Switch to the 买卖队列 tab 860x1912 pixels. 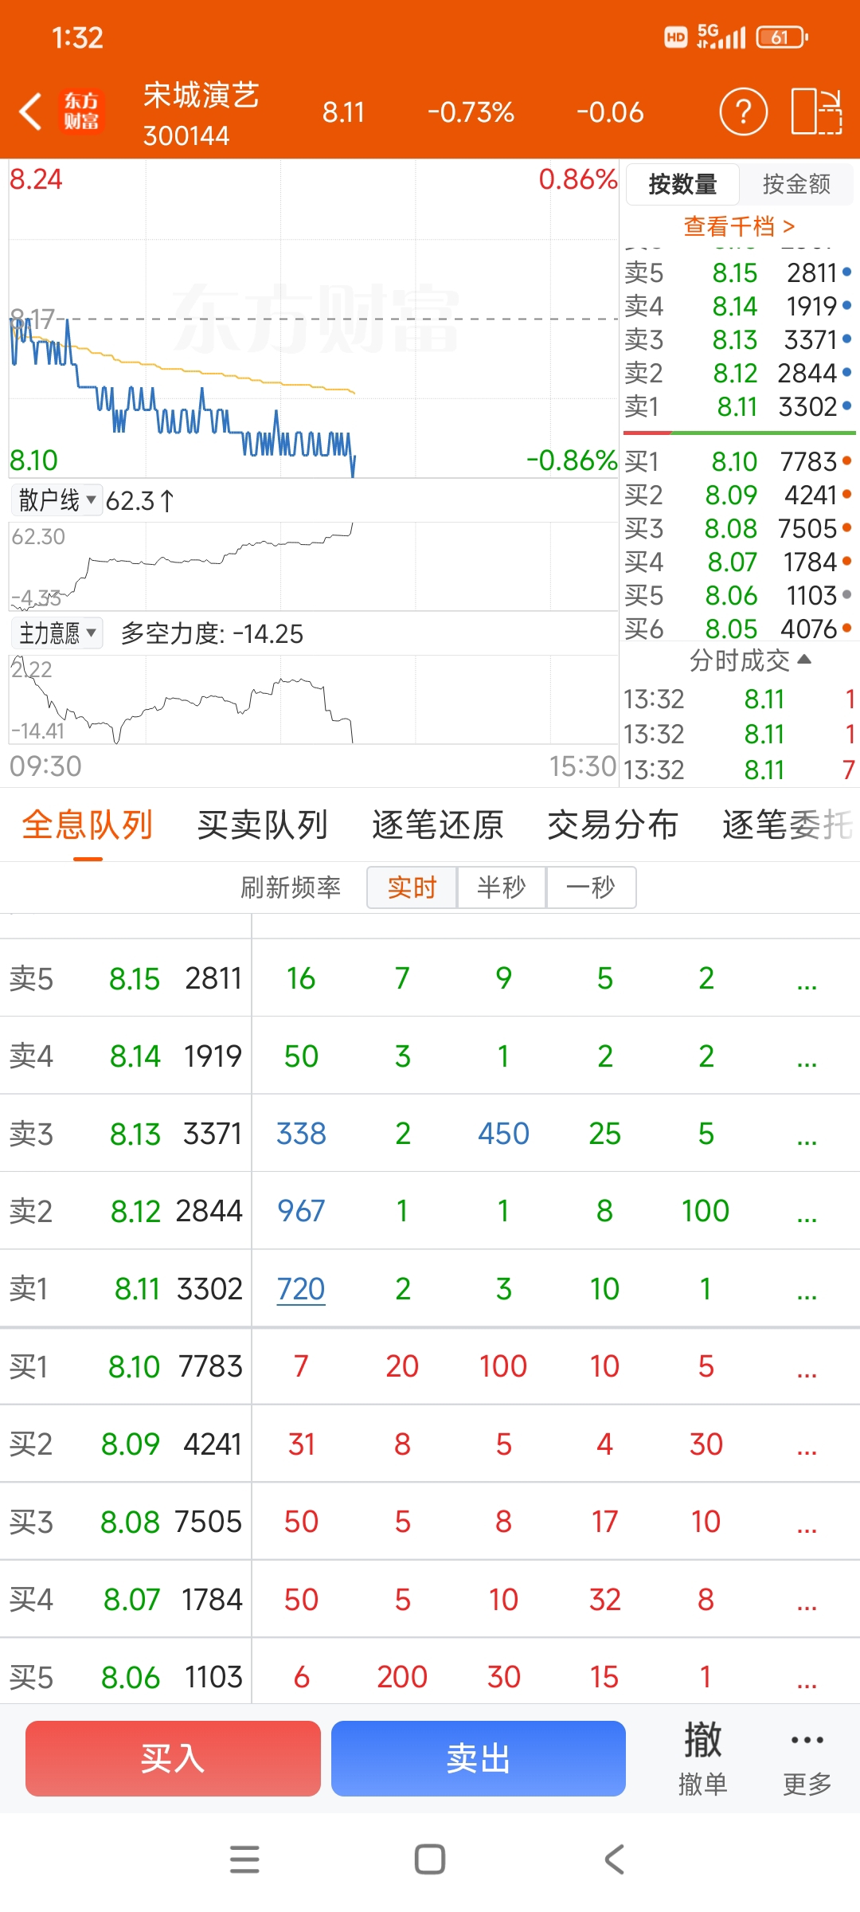(263, 825)
